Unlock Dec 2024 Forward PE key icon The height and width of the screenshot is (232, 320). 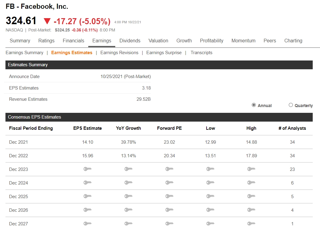coord(169,183)
